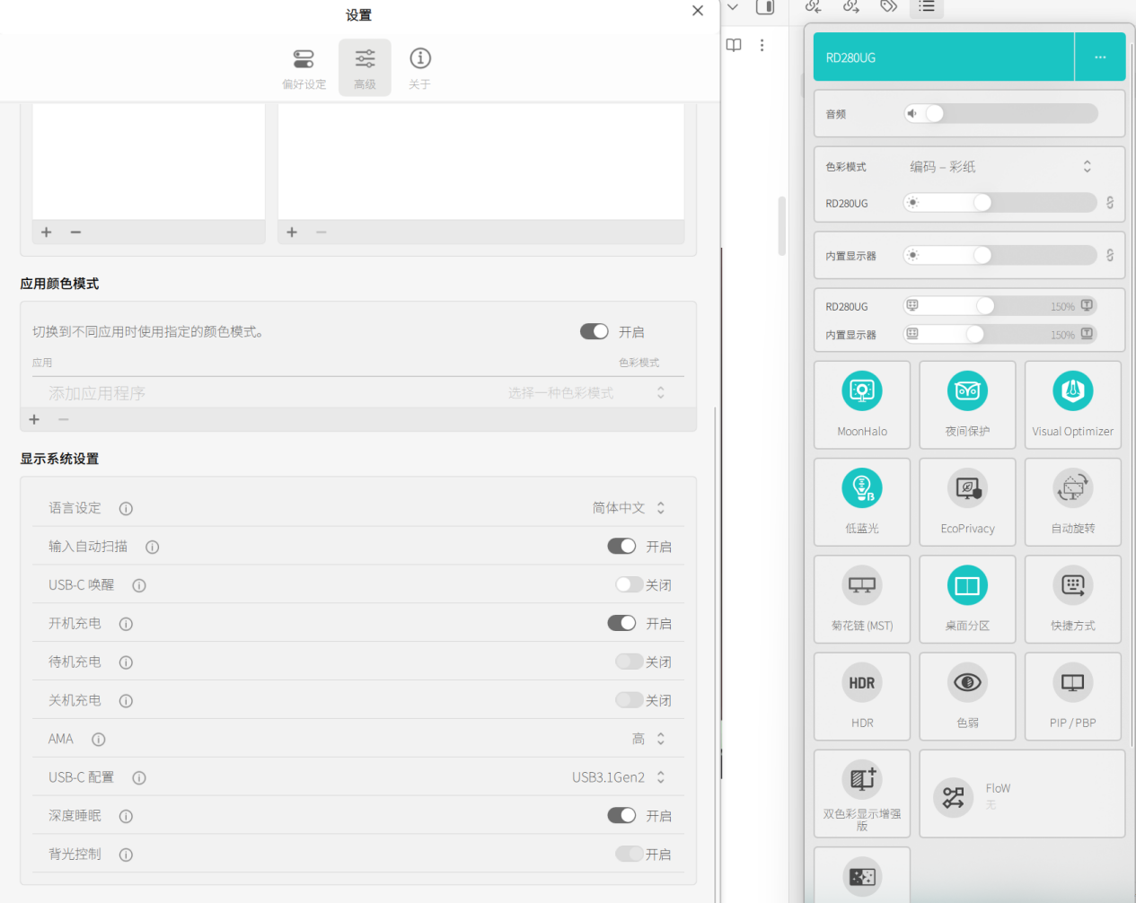The height and width of the screenshot is (903, 1136).
Task: Enable 关机充电 switch
Action: [x=629, y=700]
